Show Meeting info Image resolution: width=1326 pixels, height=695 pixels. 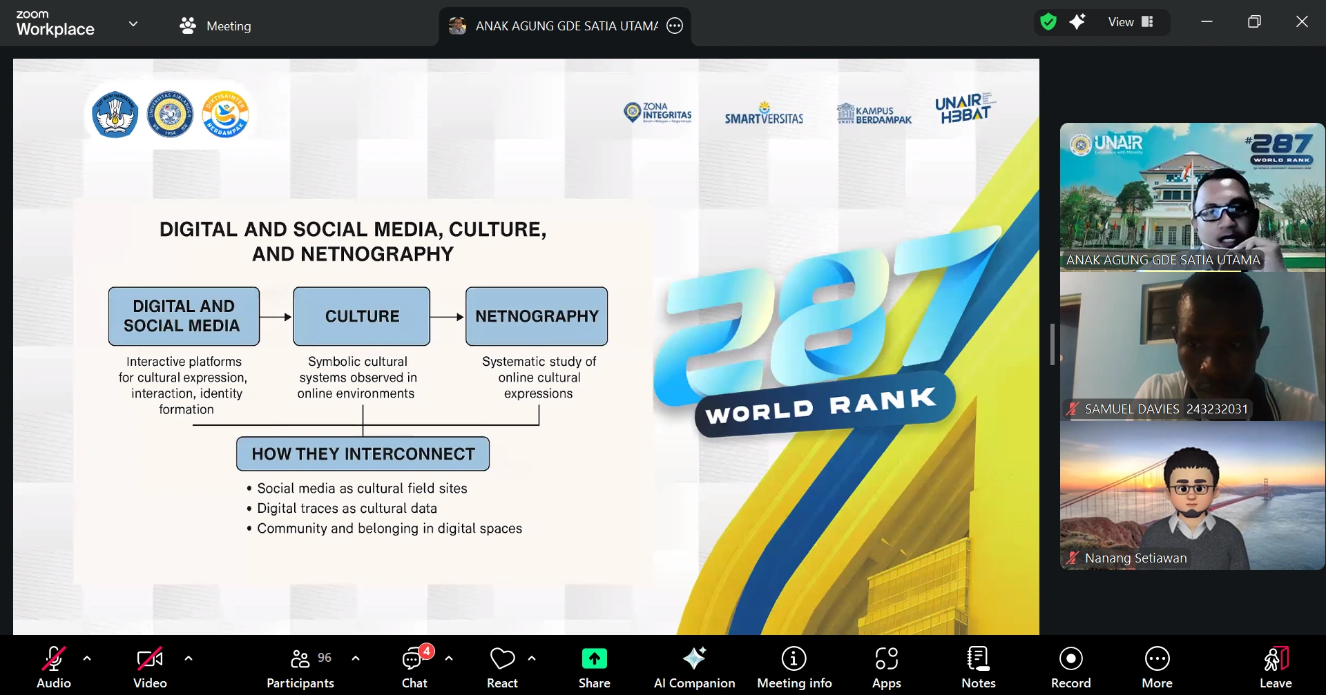(794, 667)
